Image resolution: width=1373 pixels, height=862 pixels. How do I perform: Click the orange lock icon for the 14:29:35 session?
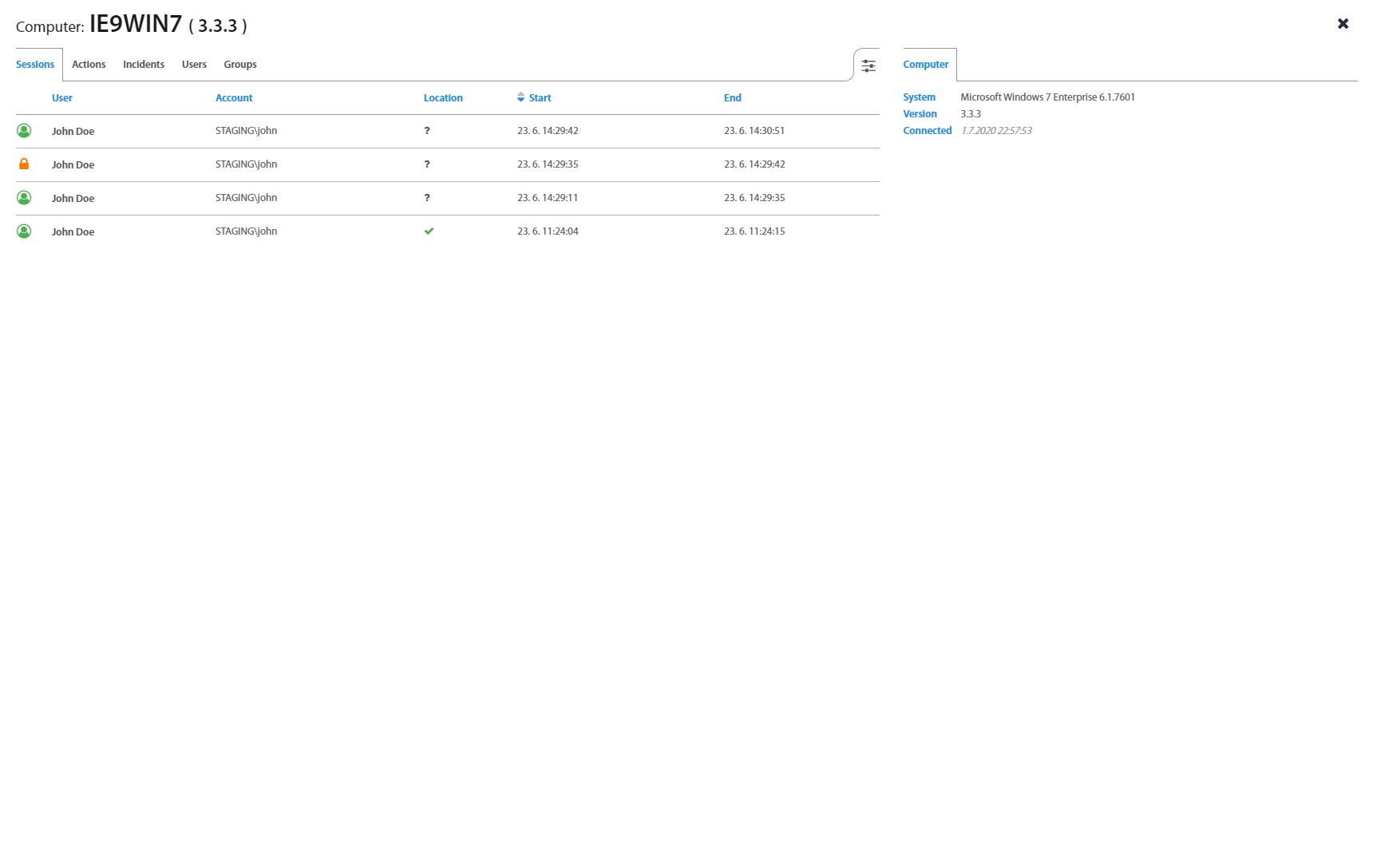pos(24,164)
